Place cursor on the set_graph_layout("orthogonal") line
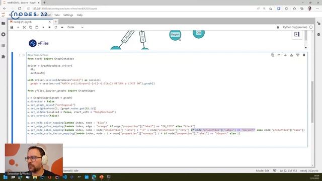This screenshot has height=181, width=322. click(x=51, y=105)
